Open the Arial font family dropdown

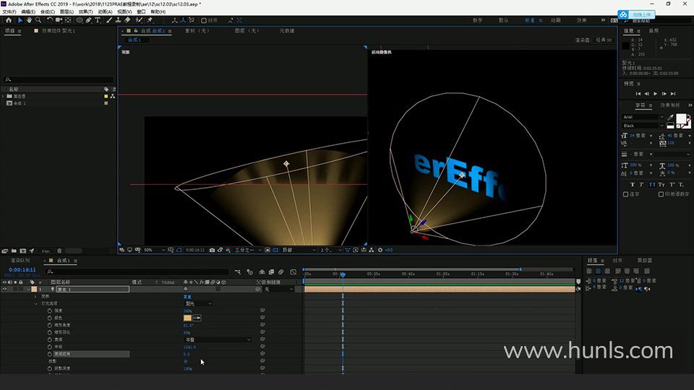[643, 117]
